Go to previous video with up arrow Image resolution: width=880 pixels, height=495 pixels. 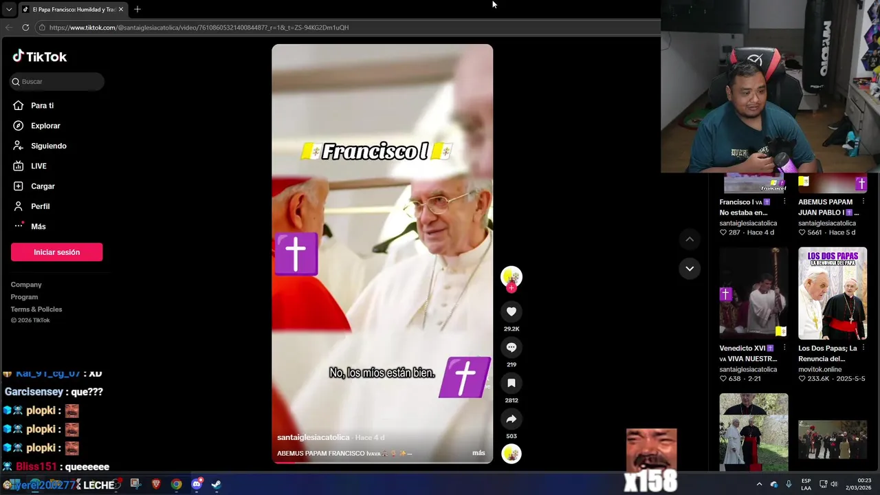coord(690,239)
